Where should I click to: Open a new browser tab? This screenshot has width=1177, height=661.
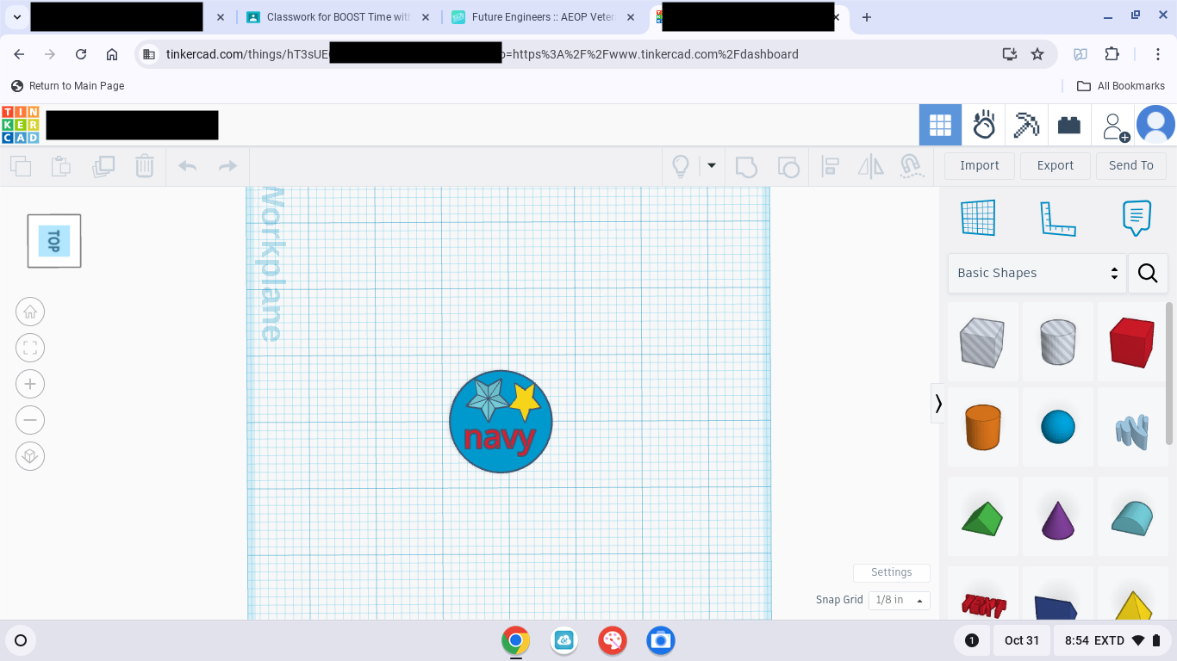coord(867,17)
